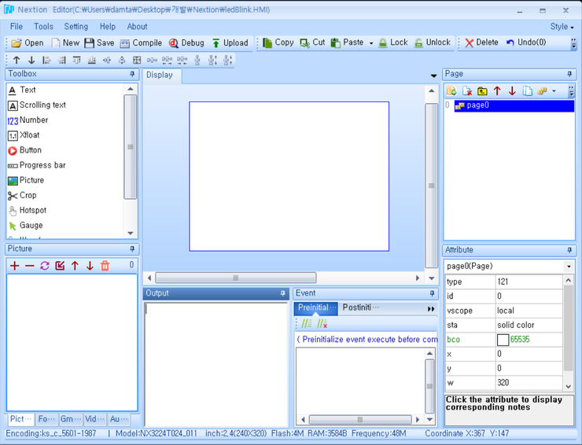Delete the selected component
Image resolution: width=582 pixels, height=445 pixels.
(481, 42)
